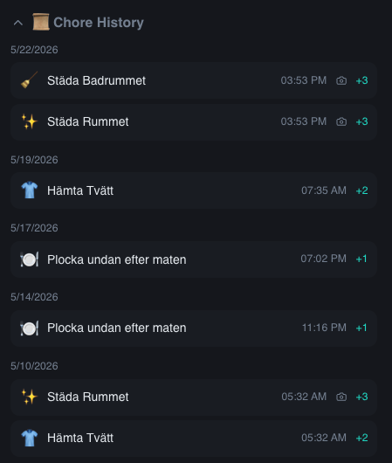
Task: Click the Chore History heading text
Action: coord(99,23)
